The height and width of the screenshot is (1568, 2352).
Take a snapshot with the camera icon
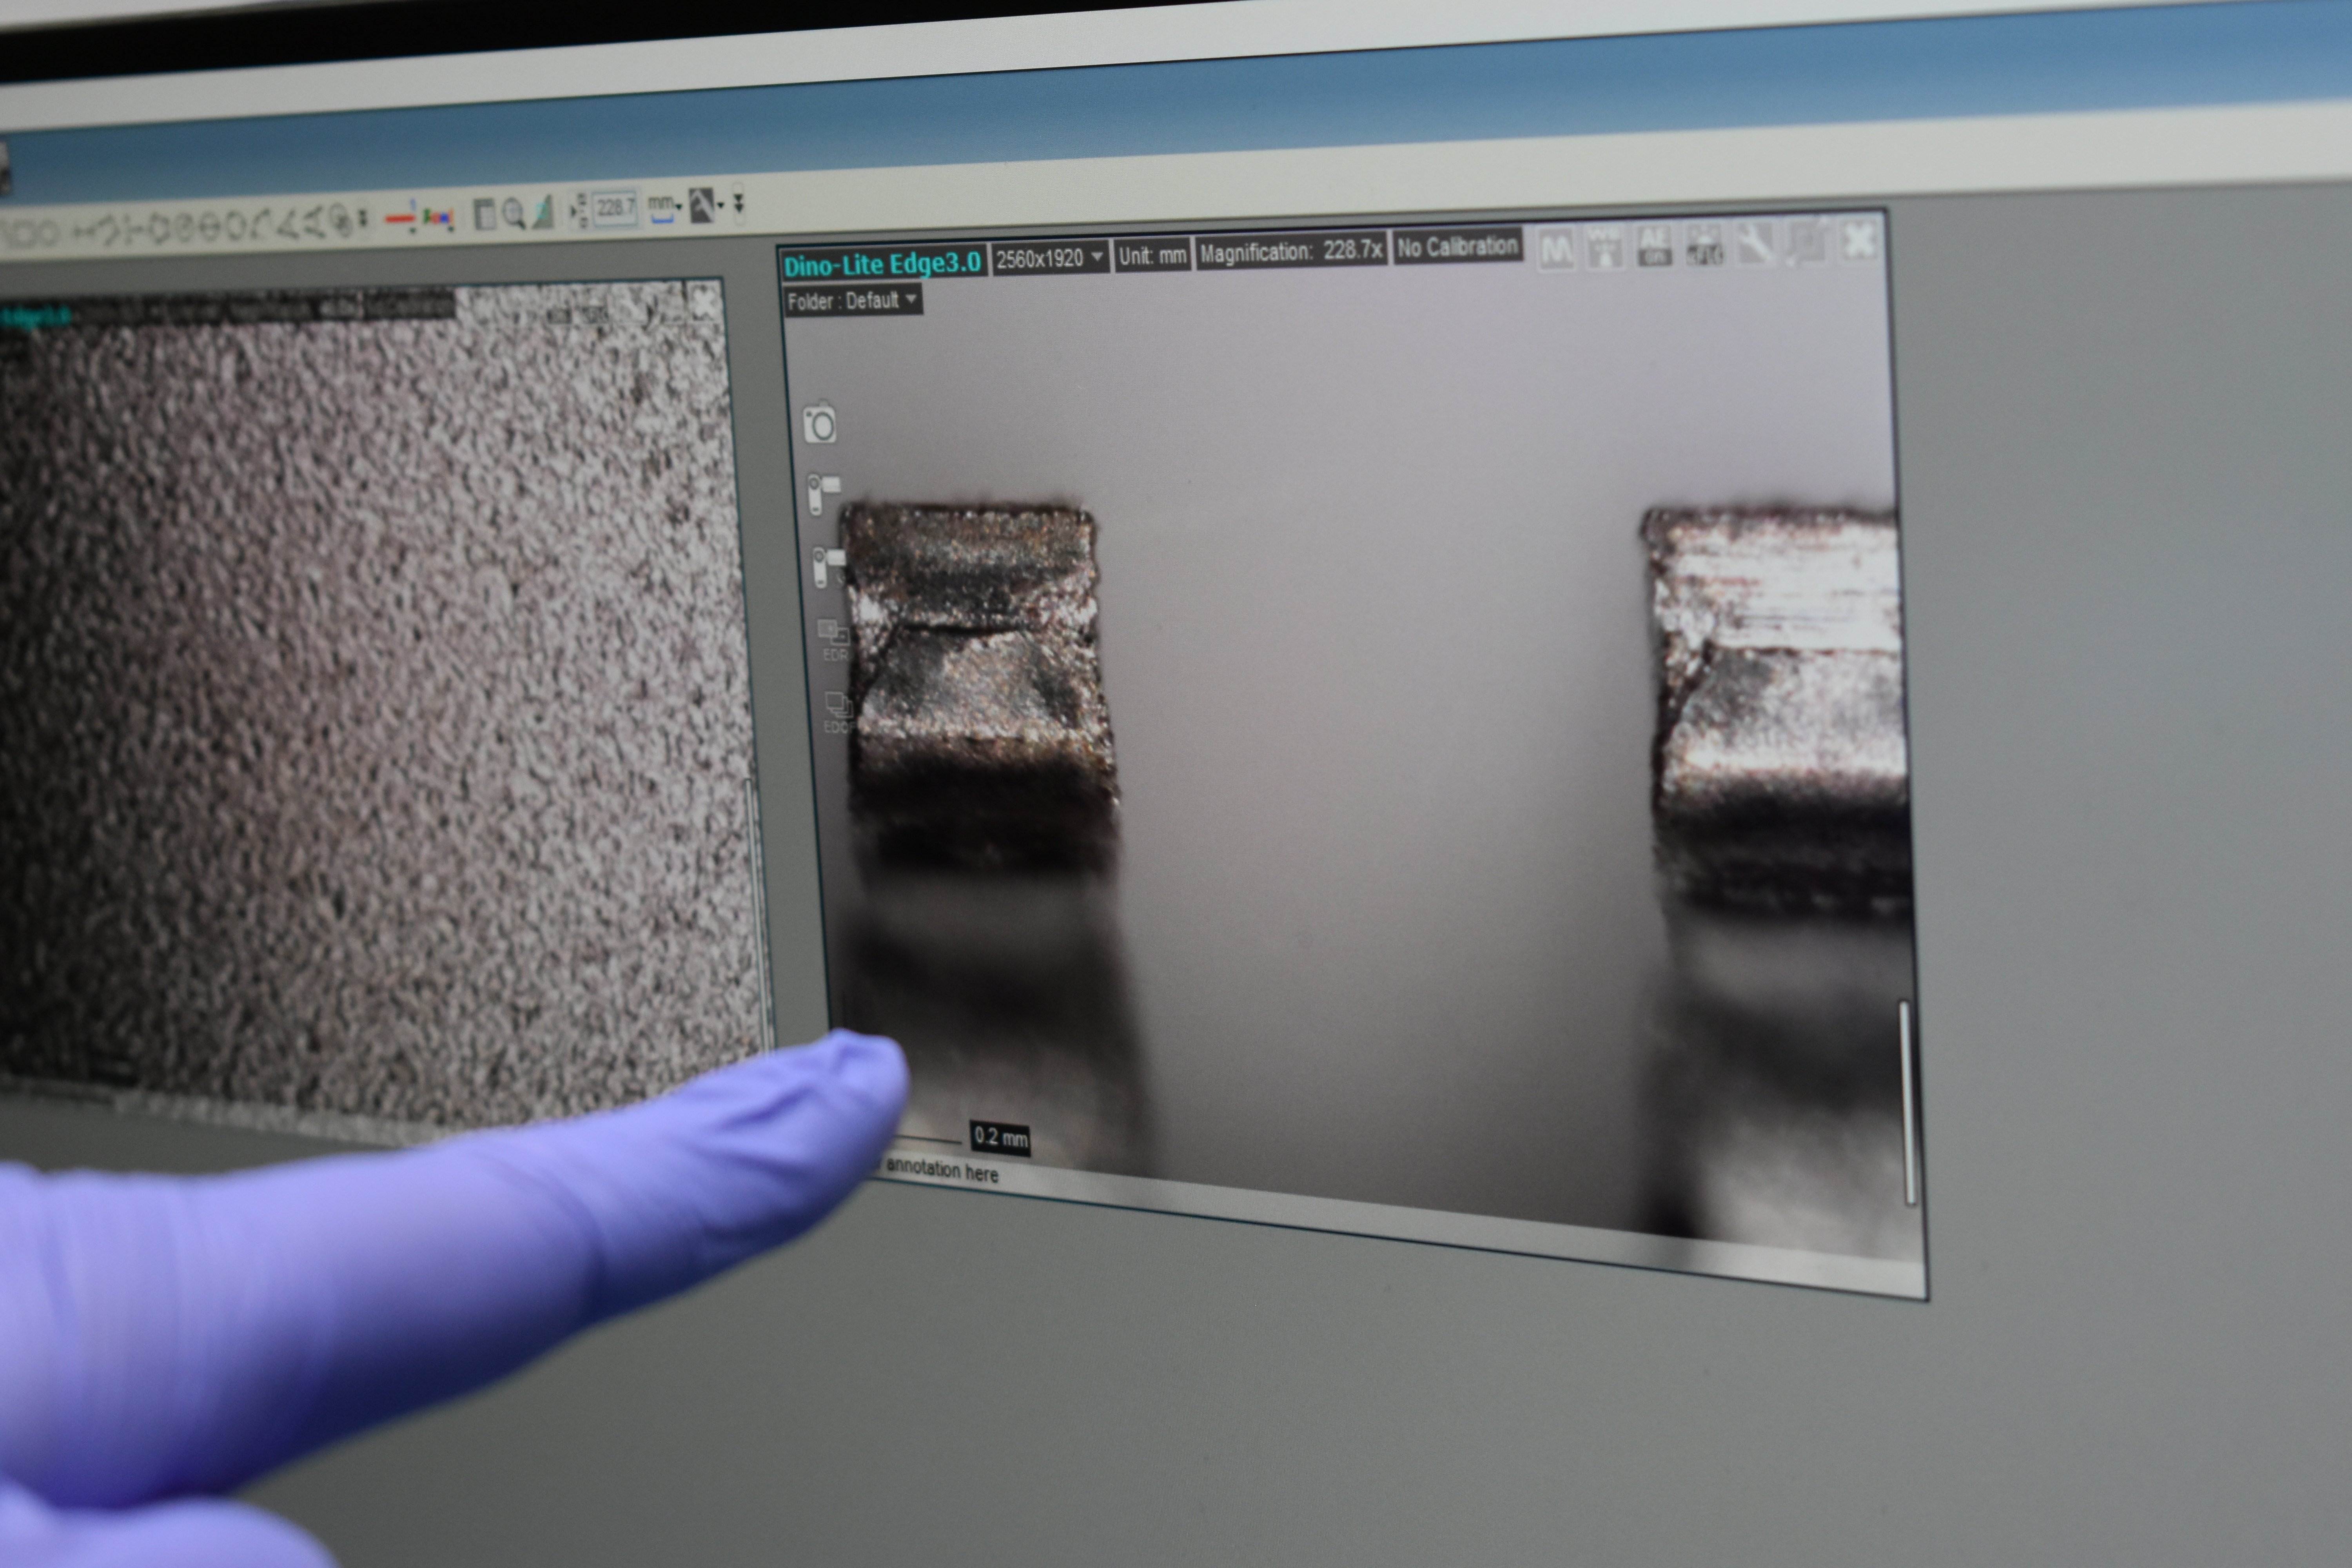pyautogui.click(x=820, y=423)
